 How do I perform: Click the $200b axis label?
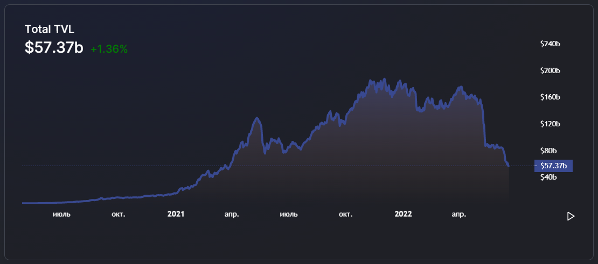[x=550, y=71]
